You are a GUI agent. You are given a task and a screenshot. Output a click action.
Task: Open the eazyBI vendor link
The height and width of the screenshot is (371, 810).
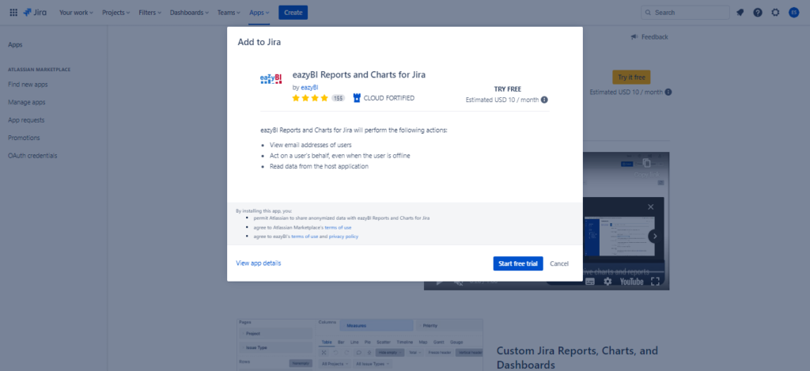(309, 87)
